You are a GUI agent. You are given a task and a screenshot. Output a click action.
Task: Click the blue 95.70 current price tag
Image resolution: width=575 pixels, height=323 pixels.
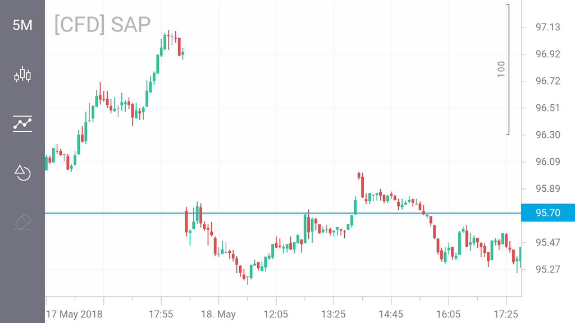[x=548, y=213]
